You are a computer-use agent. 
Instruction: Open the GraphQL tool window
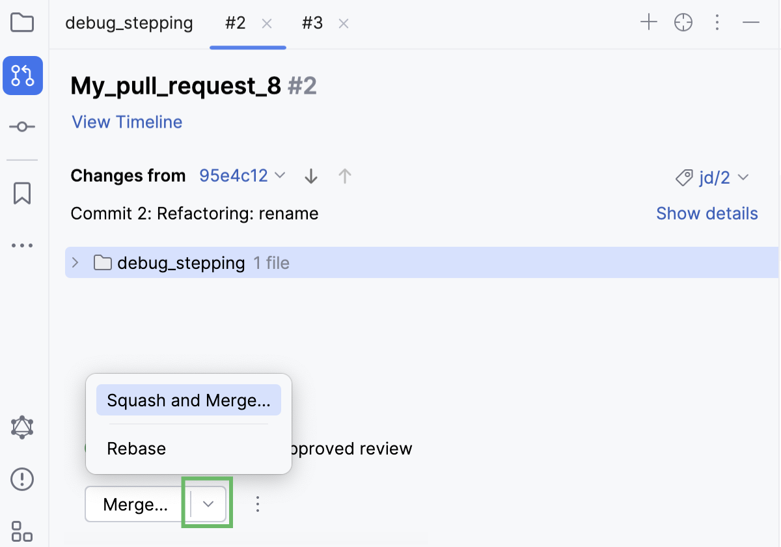23,427
